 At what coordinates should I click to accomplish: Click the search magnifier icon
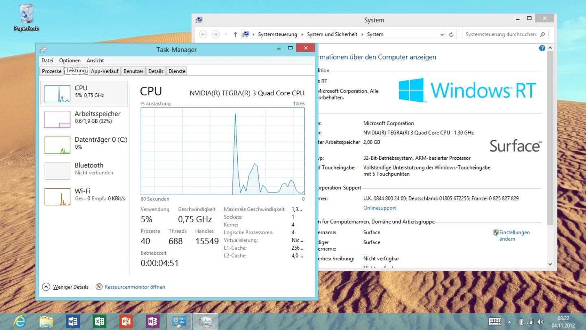coord(542,35)
